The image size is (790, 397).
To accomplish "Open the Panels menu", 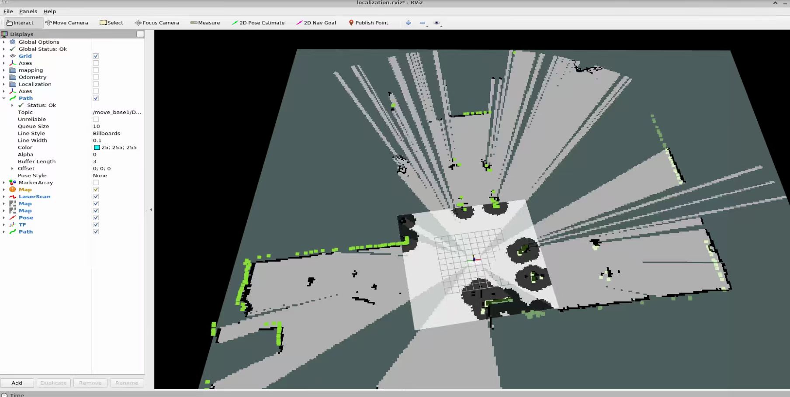I will (x=28, y=11).
